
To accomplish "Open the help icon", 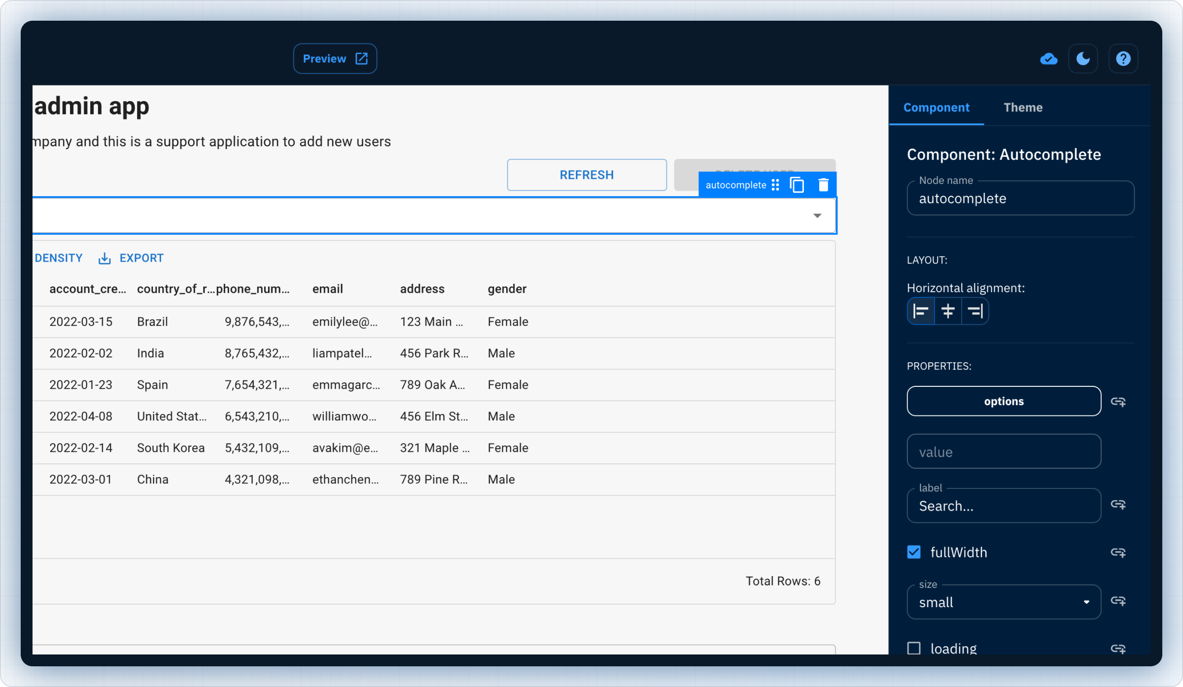I will (1123, 58).
